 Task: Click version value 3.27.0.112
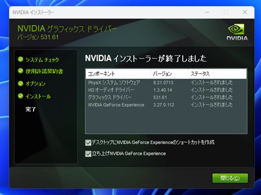tap(164, 105)
